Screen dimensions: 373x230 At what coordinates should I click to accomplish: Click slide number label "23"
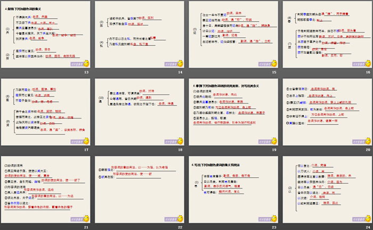(x=274, y=227)
